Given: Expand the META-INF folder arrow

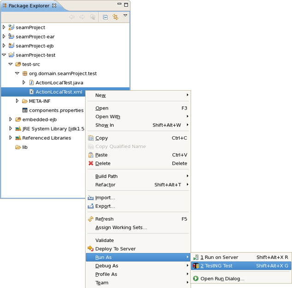Looking at the screenshot, I should tap(18, 101).
